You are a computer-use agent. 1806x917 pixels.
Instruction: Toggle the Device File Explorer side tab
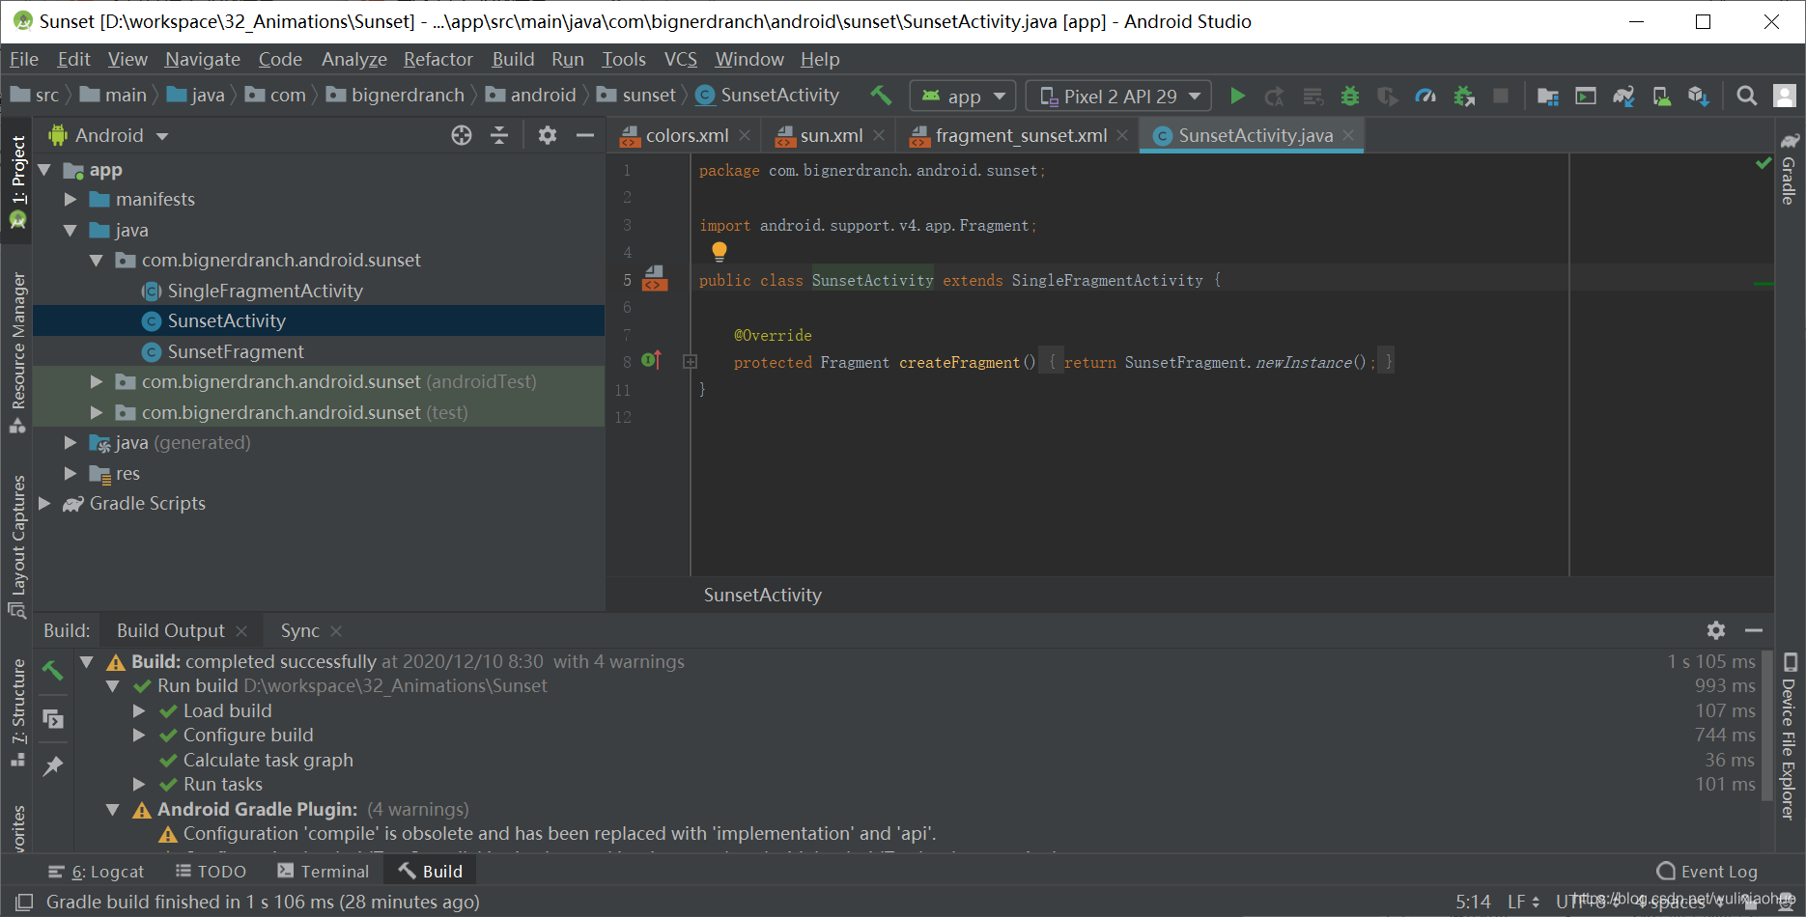click(1790, 736)
